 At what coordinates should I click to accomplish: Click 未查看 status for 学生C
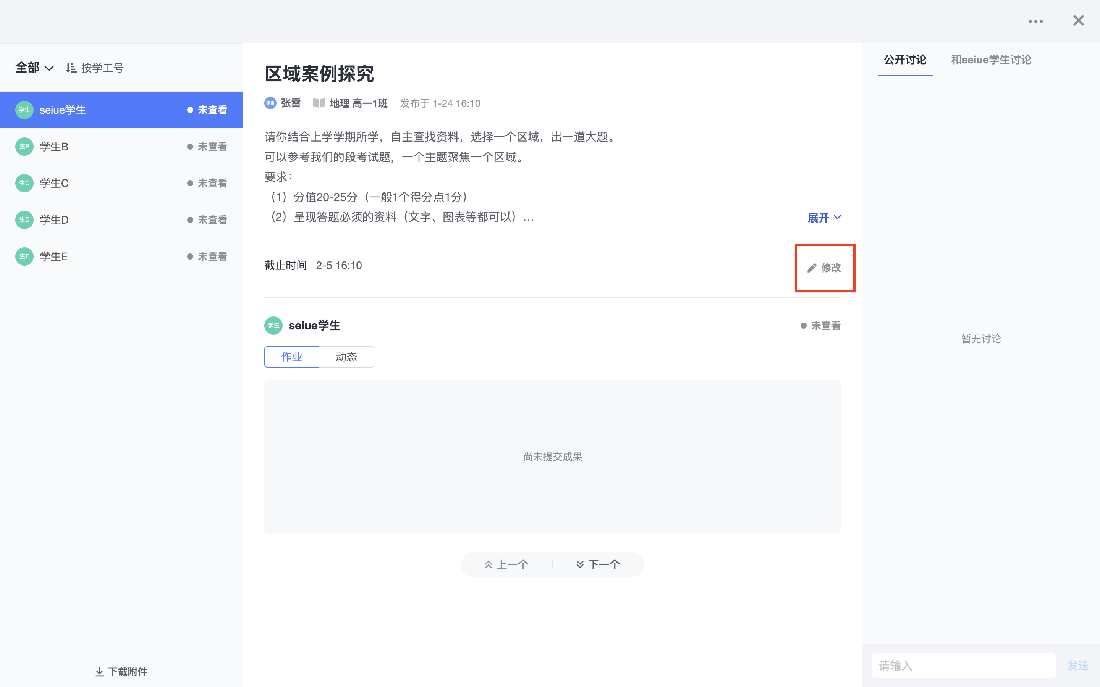(207, 183)
